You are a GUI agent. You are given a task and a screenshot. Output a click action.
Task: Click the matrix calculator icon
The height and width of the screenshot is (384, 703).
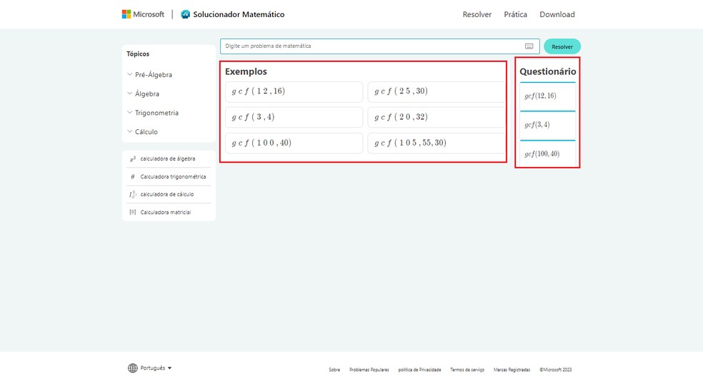coord(133,213)
